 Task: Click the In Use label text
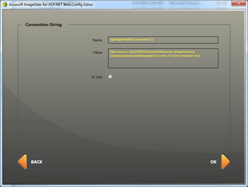pyautogui.click(x=97, y=77)
